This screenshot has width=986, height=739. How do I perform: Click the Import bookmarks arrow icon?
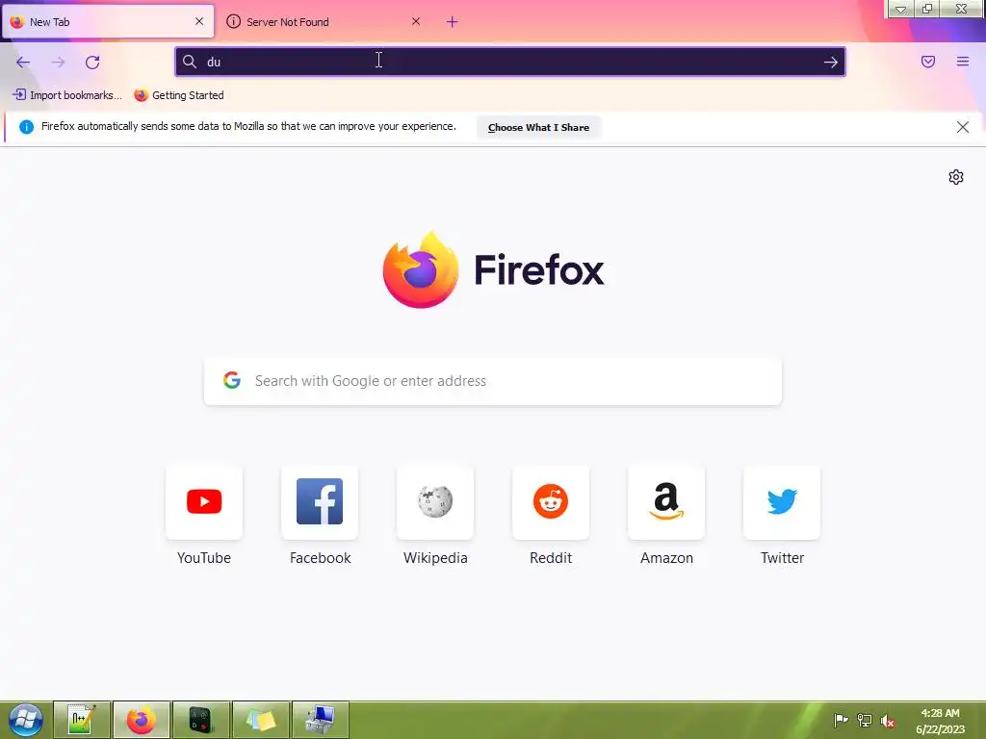pyautogui.click(x=19, y=95)
